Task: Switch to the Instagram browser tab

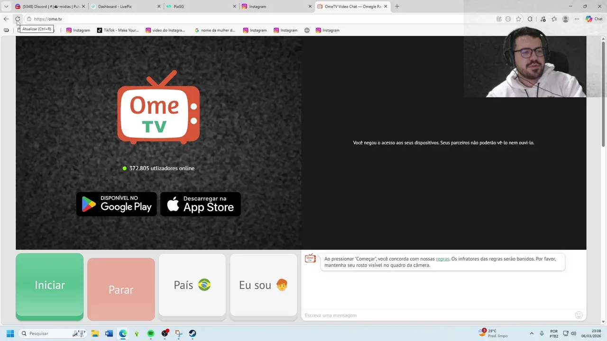Action: pyautogui.click(x=276, y=7)
